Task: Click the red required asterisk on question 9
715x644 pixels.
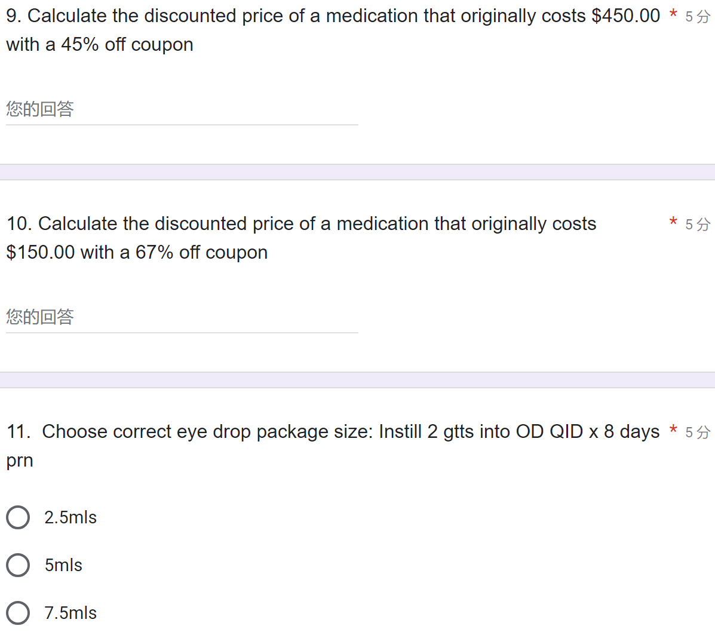Action: coord(673,14)
